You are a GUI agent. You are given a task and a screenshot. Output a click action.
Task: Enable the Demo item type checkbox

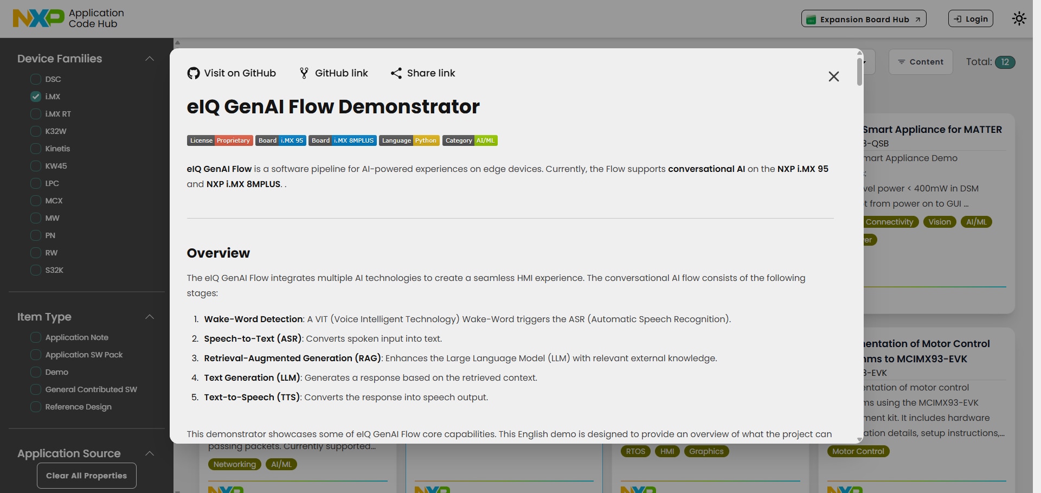(x=35, y=372)
